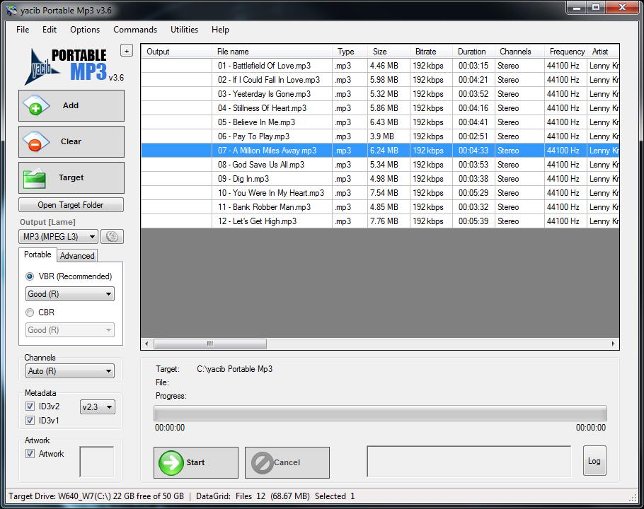Click the 7.76 MB size cell
The image size is (644, 509).
point(389,221)
